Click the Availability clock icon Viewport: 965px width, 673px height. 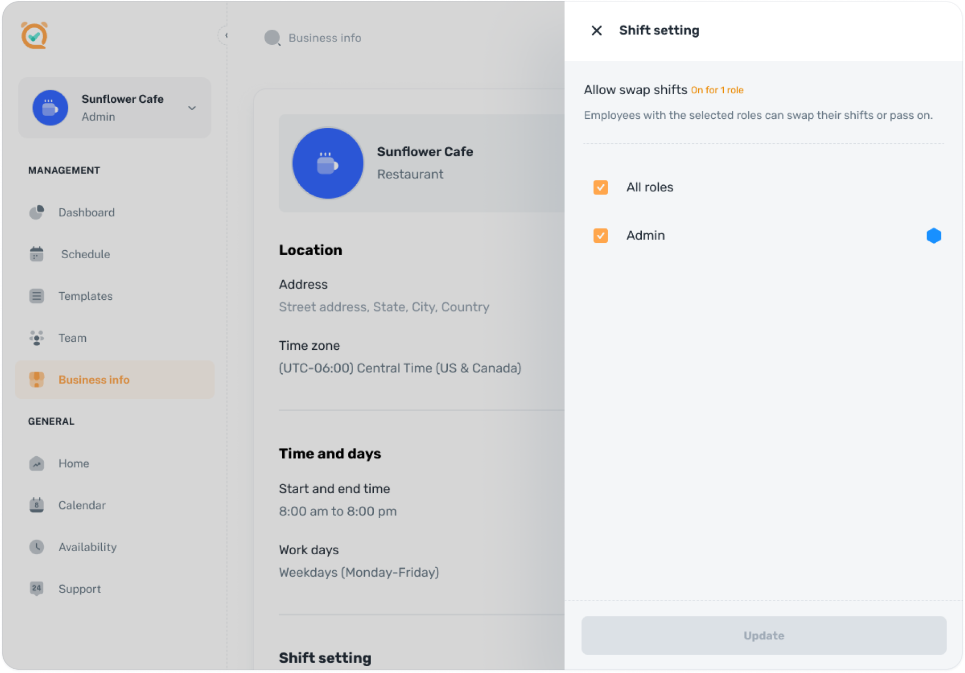click(x=37, y=547)
